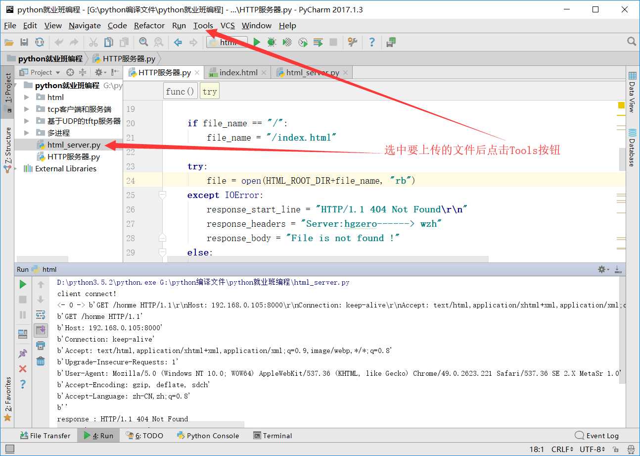Viewport: 640px width, 456px height.
Task: Click the Run with Coverage icon
Action: click(287, 43)
